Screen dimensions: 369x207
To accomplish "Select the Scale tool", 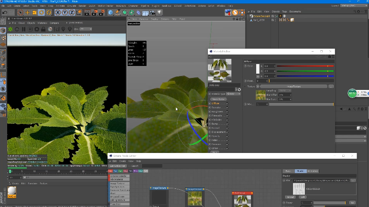I will 34,12.
